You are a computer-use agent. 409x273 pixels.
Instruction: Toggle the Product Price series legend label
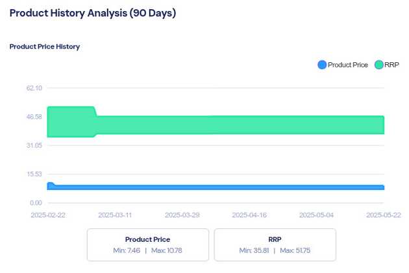click(348, 65)
